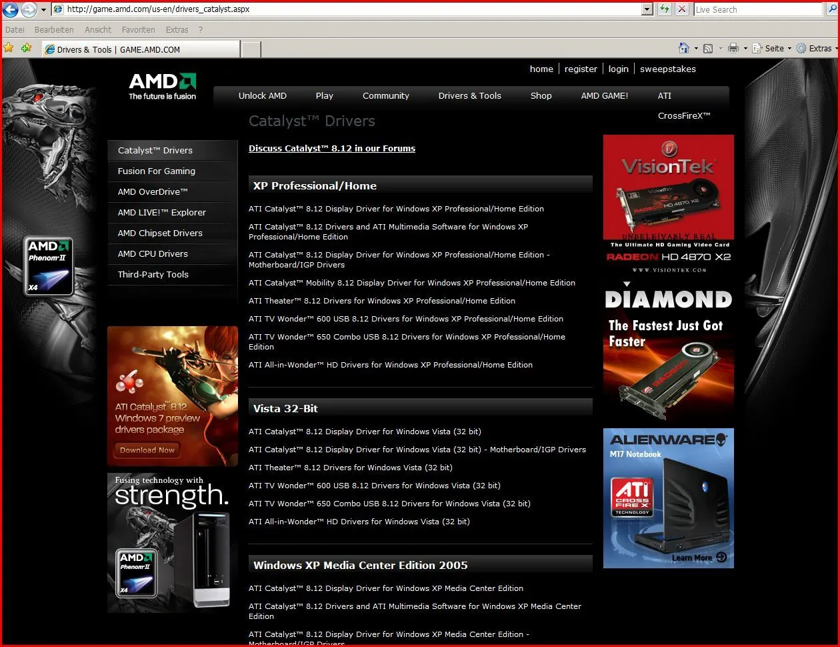The image size is (840, 647).
Task: Click the Print icon in toolbar
Action: point(733,48)
